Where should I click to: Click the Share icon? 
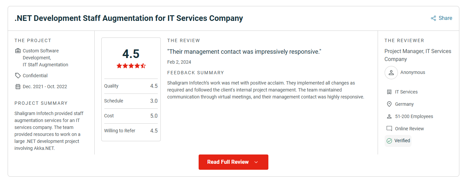click(x=433, y=18)
